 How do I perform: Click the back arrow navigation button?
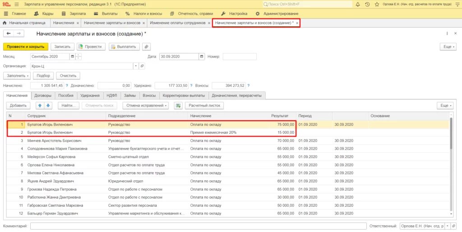9,33
